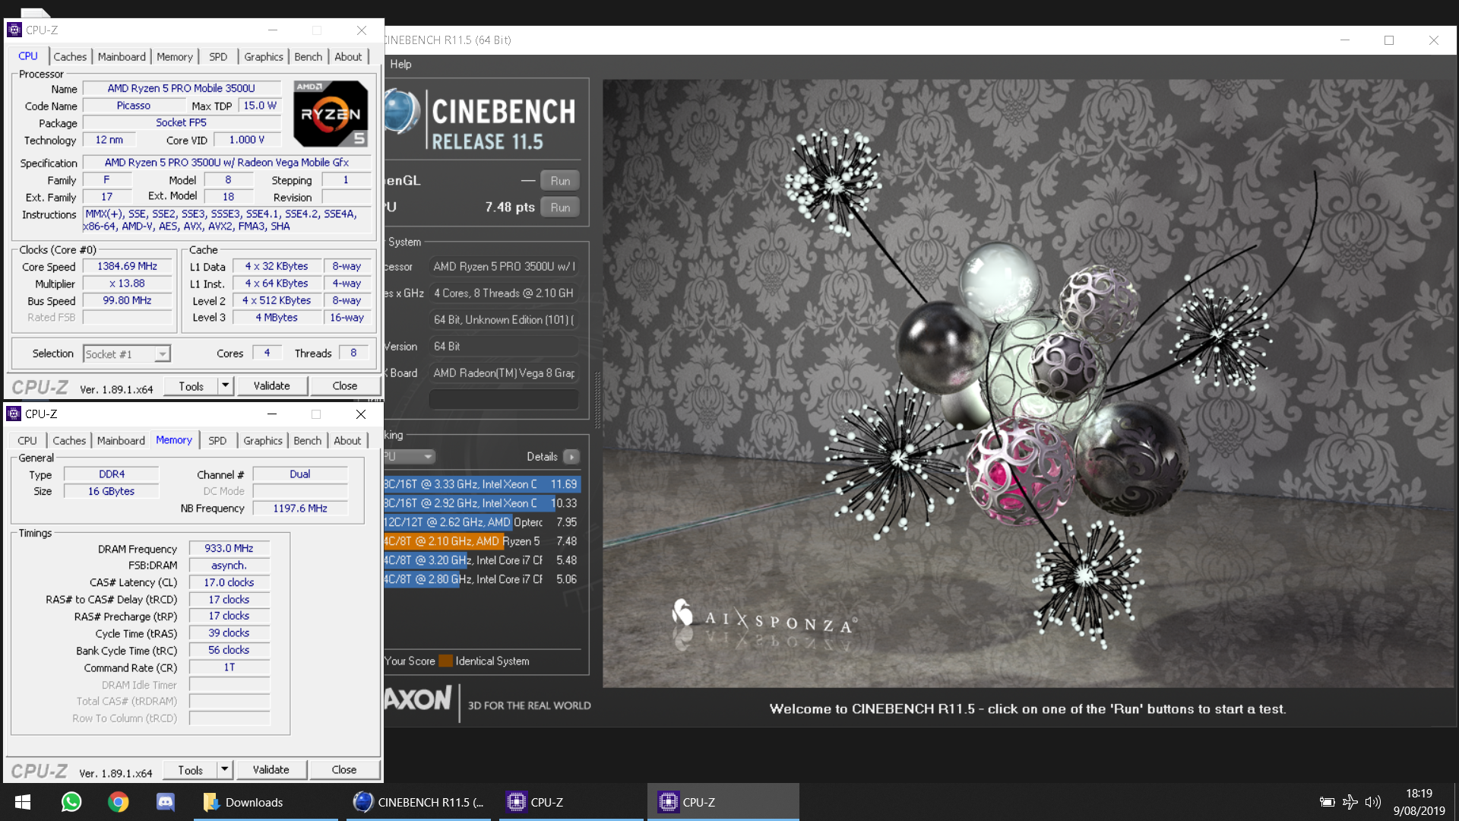
Task: Open volume control speaker icon
Action: click(1372, 802)
